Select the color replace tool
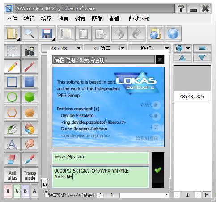 [x=30, y=129]
